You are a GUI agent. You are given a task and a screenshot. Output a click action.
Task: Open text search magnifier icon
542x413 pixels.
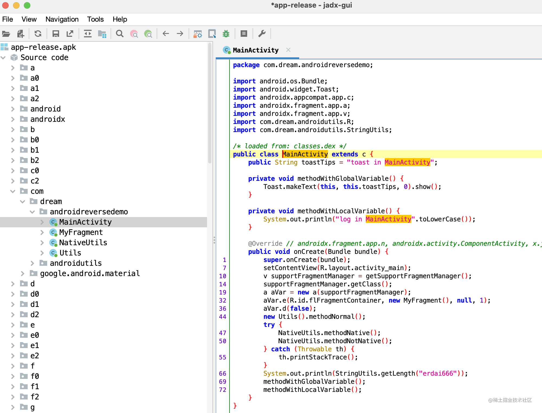(x=120, y=34)
